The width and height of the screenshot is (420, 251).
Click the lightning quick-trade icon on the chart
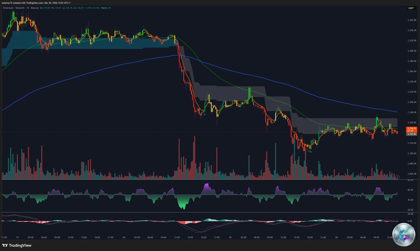click(x=397, y=177)
